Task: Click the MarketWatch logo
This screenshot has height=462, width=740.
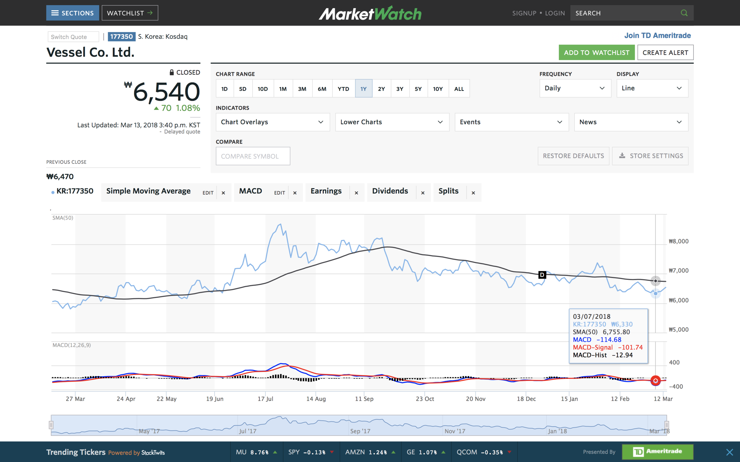Action: click(370, 13)
